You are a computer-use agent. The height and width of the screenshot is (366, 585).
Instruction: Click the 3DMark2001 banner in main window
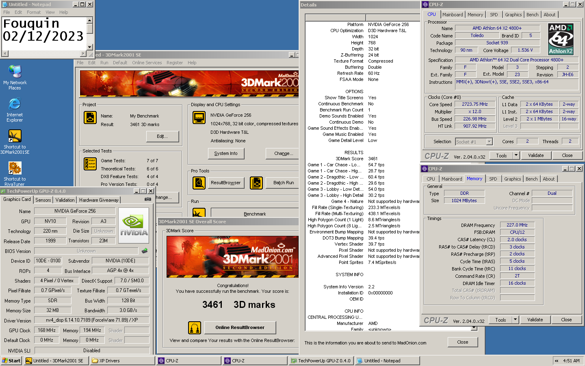(x=189, y=83)
